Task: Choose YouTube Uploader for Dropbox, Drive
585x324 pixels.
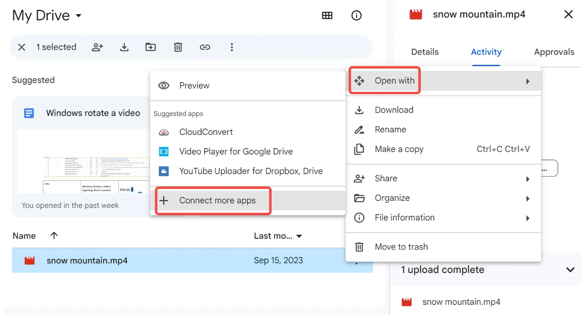Action: click(251, 171)
